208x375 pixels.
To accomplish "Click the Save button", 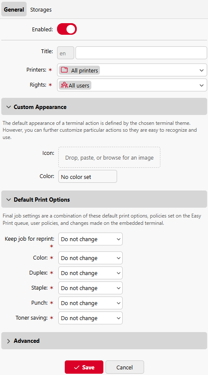I will 84,367.
